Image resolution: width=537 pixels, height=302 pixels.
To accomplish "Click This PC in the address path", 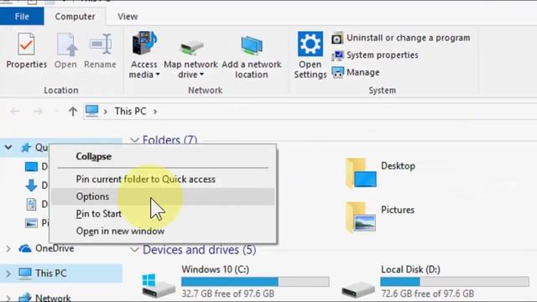I will click(131, 112).
